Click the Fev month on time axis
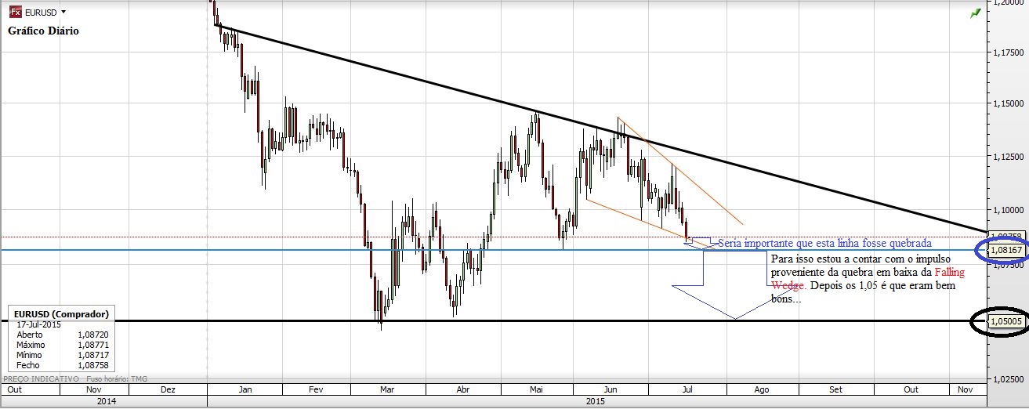This screenshot has width=1029, height=409. 317,389
